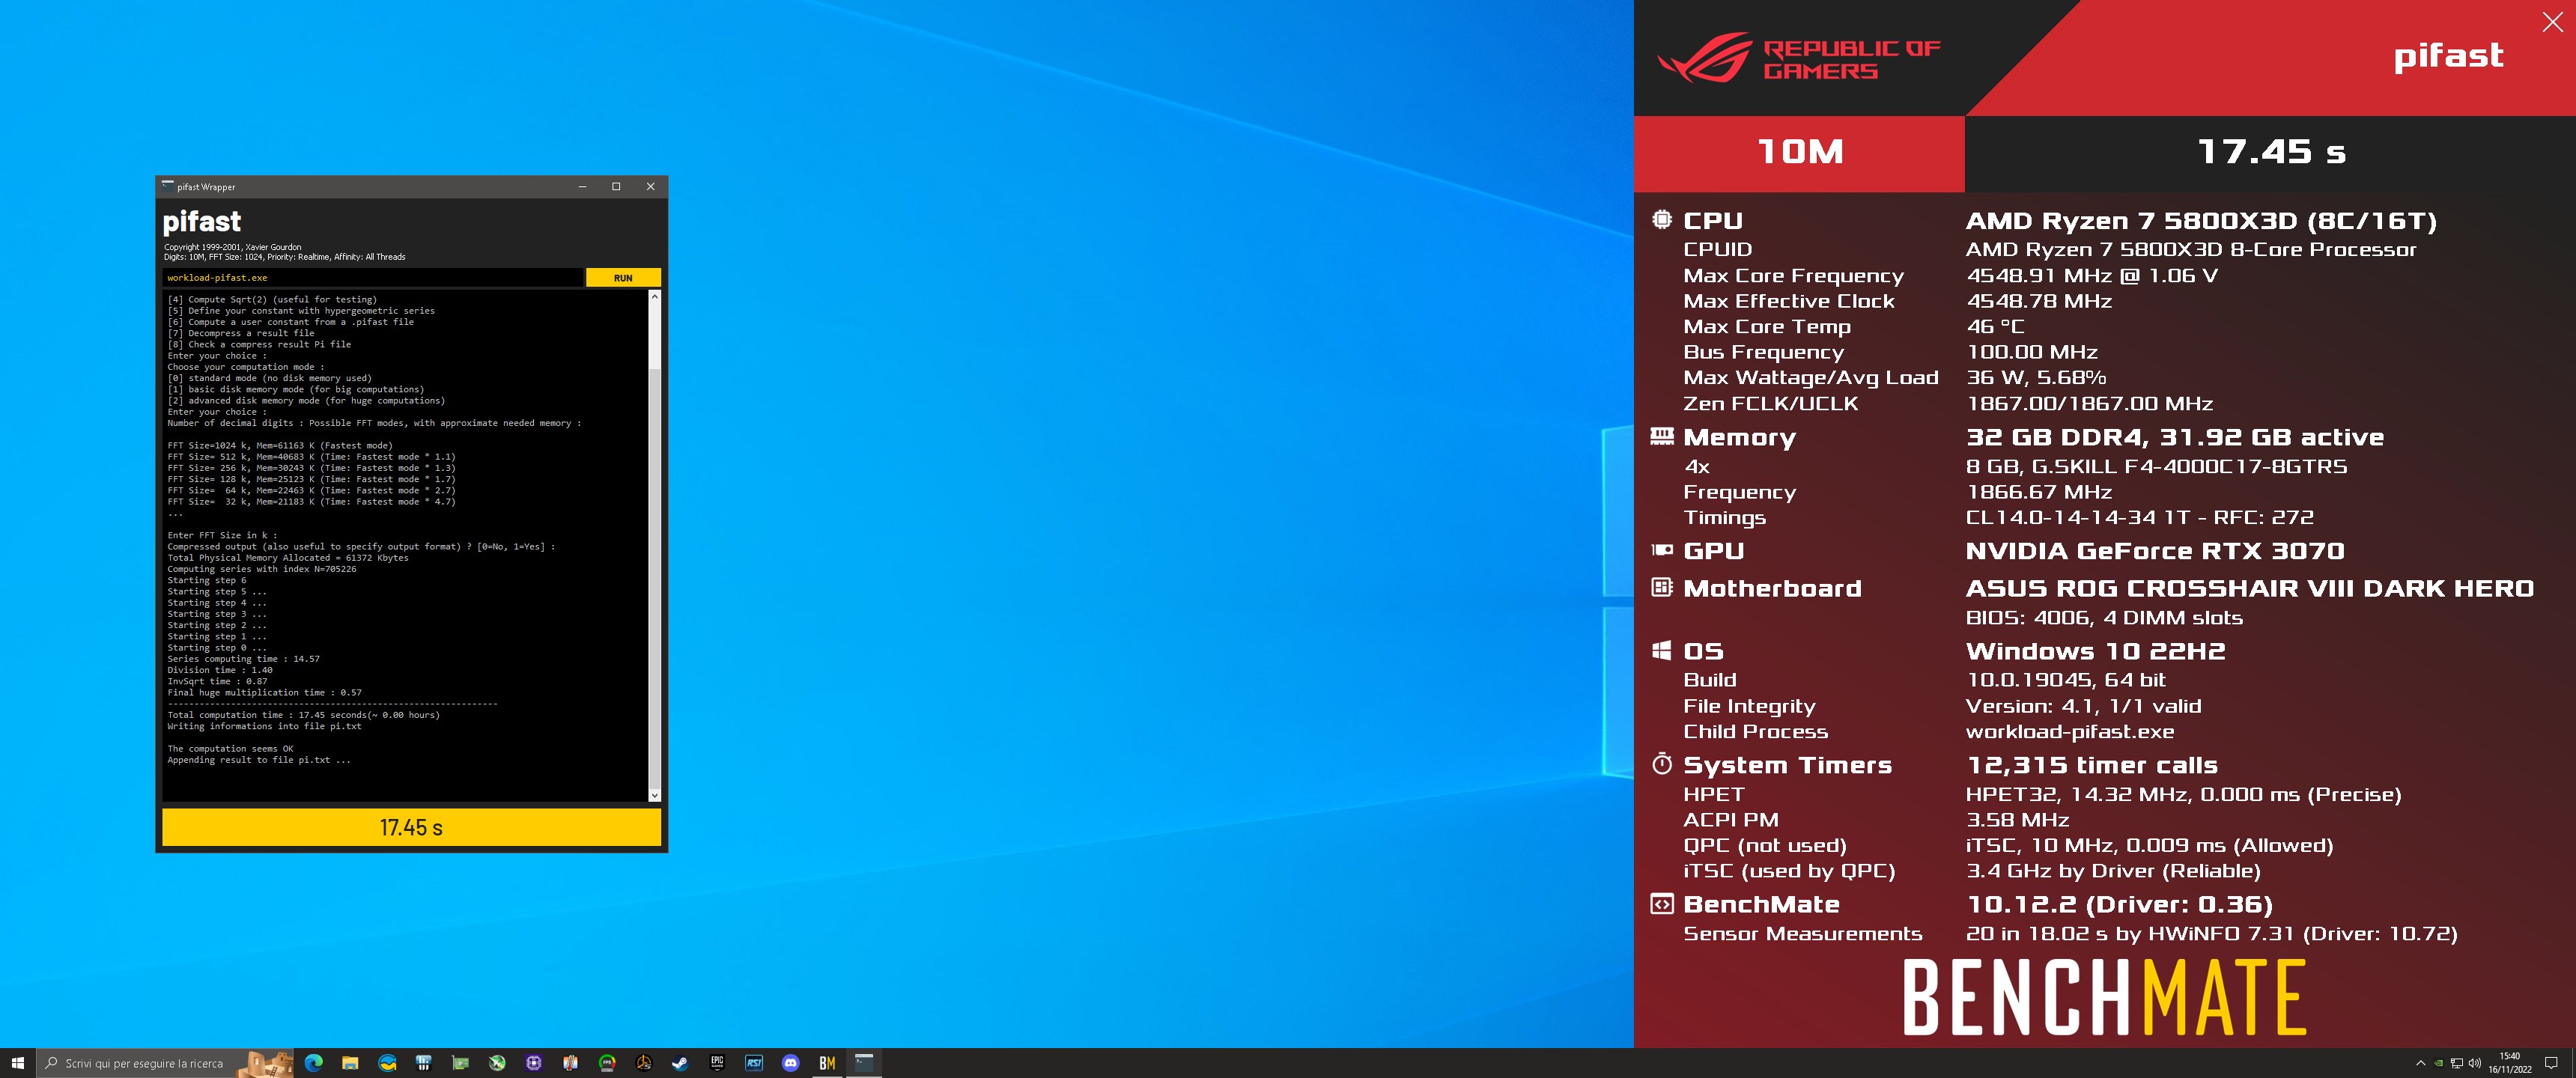
Task: Click the BenchMate 10.12.2 (Driver: 0.36) text
Action: (2119, 905)
